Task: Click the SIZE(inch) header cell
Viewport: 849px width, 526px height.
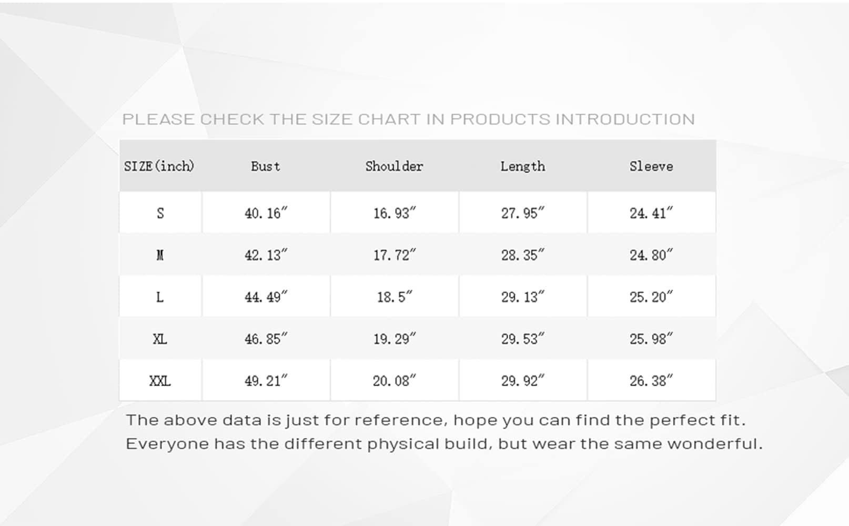Action: [159, 166]
